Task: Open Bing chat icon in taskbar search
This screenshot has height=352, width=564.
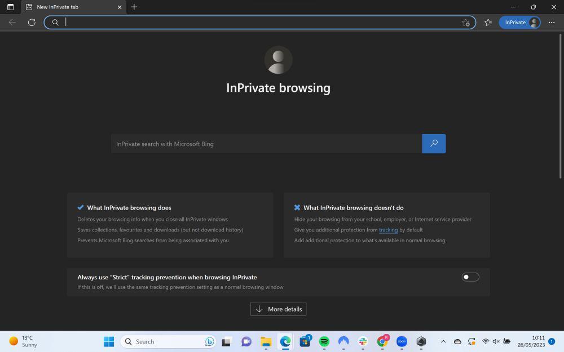Action: [x=209, y=342]
